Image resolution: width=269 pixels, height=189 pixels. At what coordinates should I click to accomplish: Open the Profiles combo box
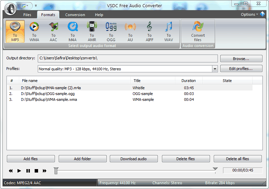click(x=128, y=69)
